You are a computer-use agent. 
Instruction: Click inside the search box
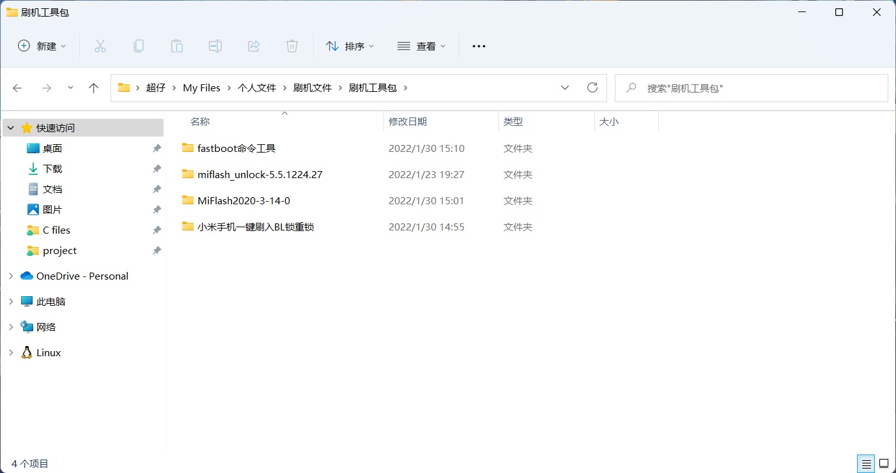(x=735, y=87)
